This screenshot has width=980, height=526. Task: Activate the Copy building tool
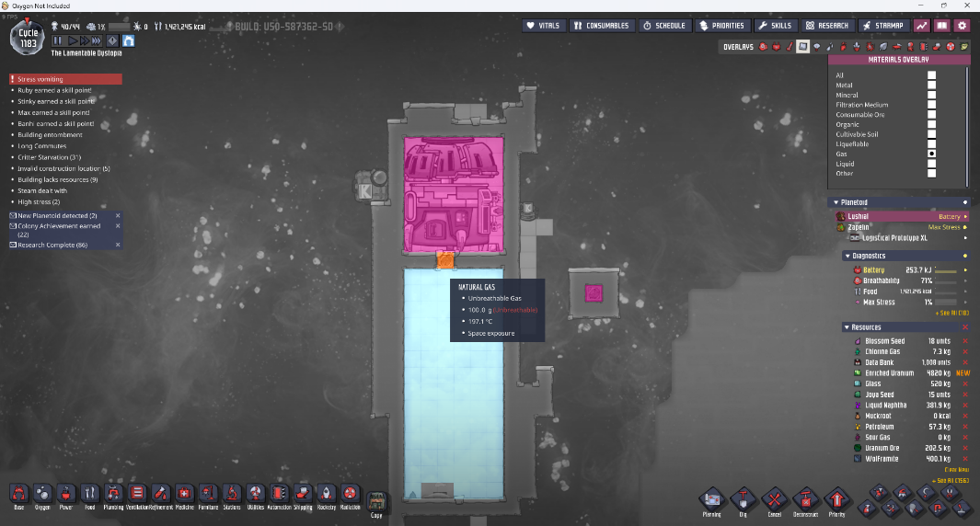click(x=376, y=504)
